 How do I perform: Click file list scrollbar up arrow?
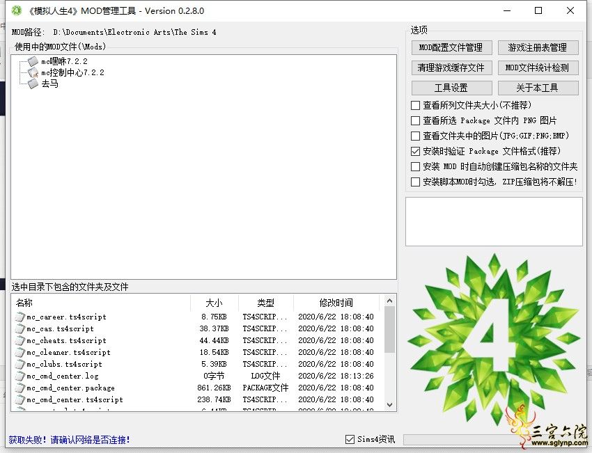(x=390, y=301)
